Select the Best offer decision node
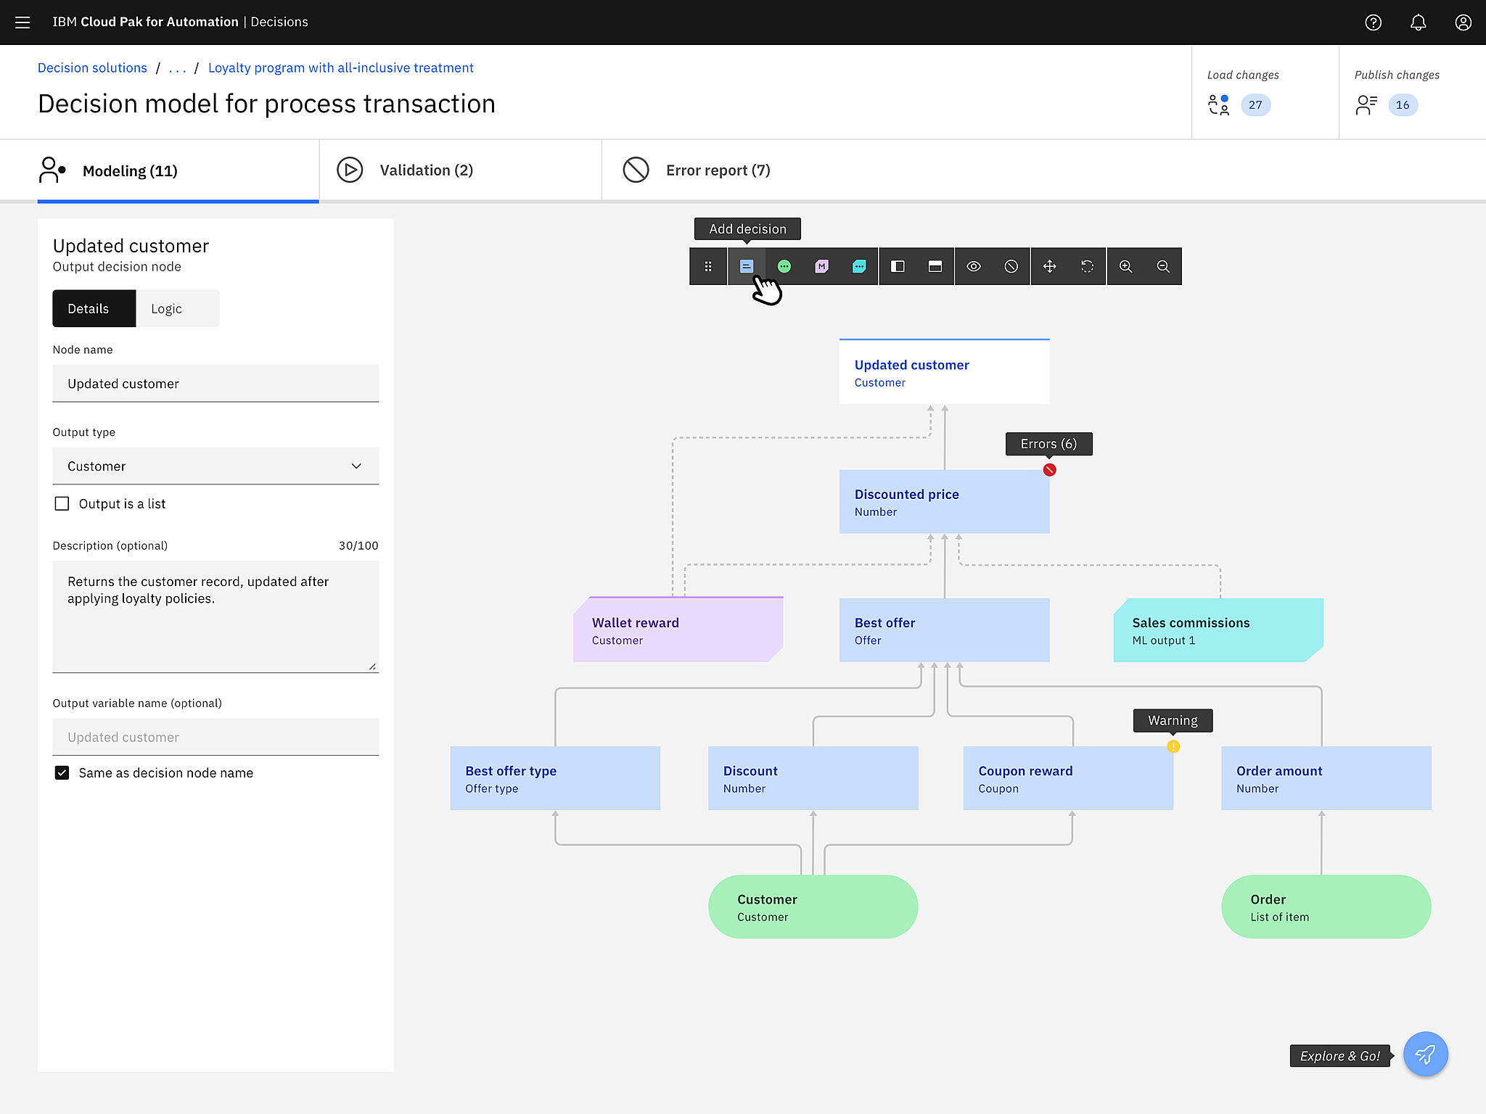1486x1114 pixels. tap(944, 630)
